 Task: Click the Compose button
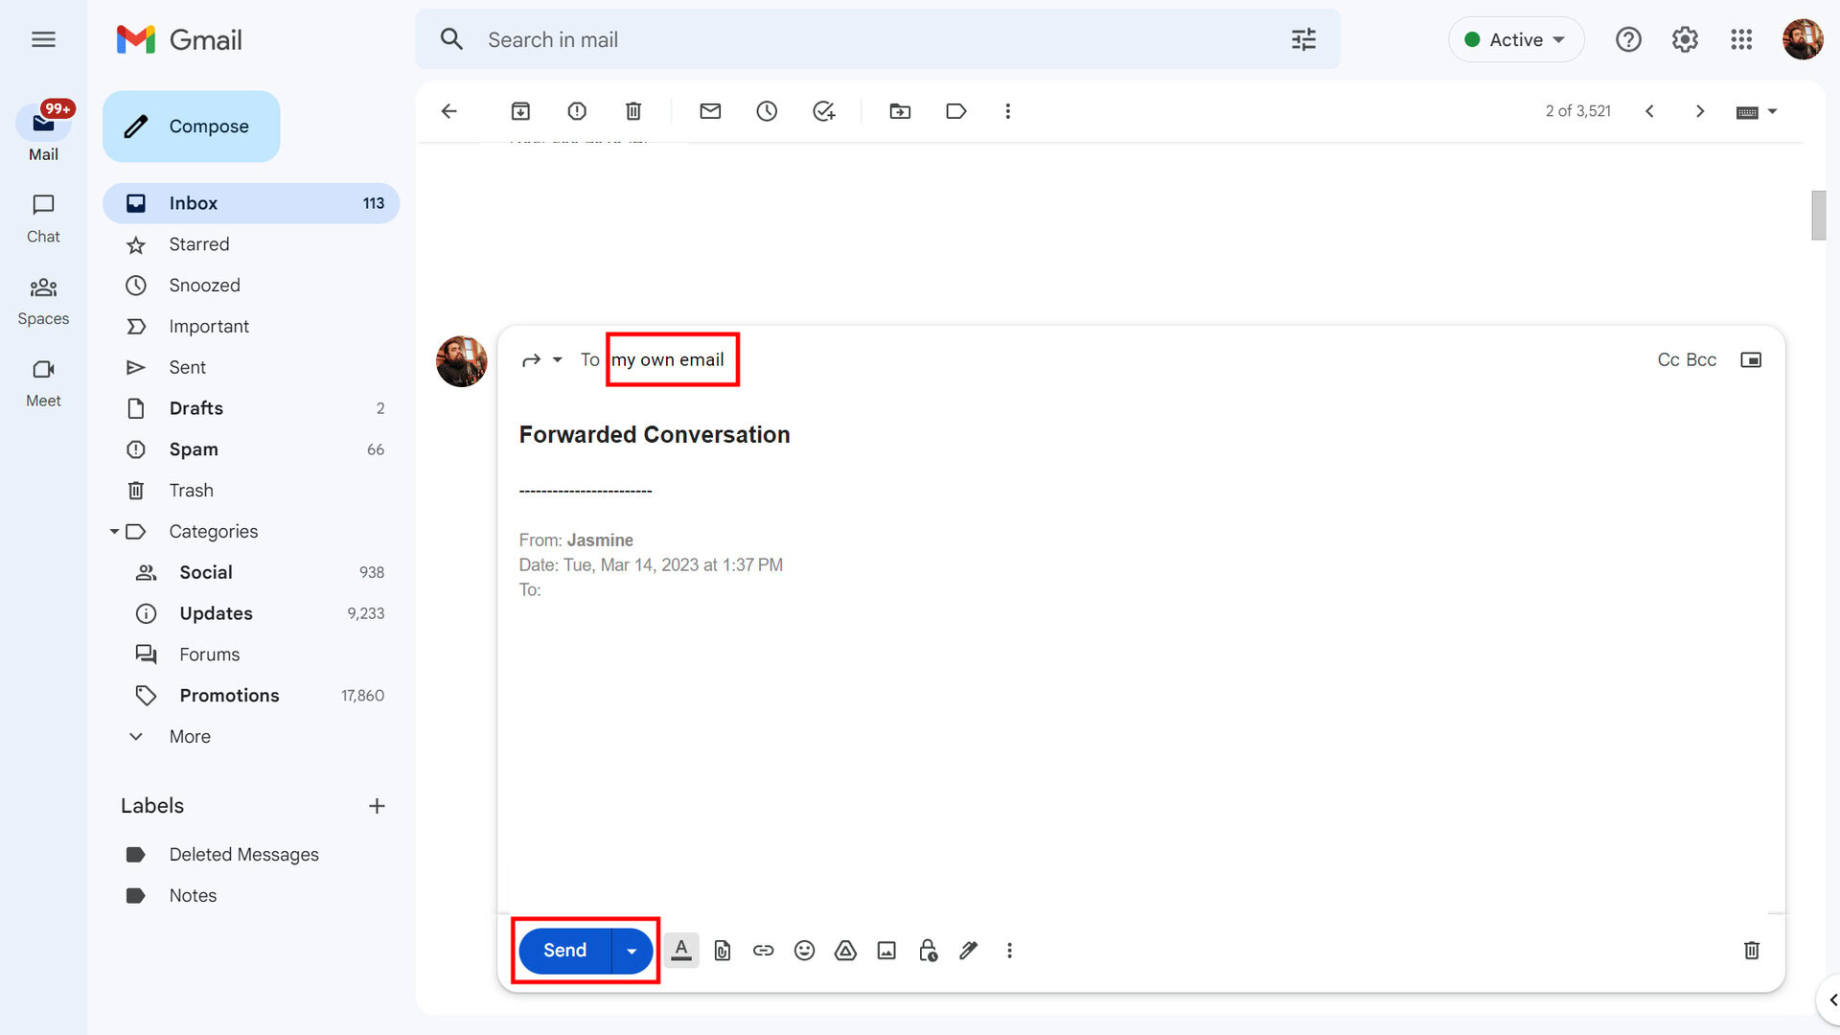[192, 126]
